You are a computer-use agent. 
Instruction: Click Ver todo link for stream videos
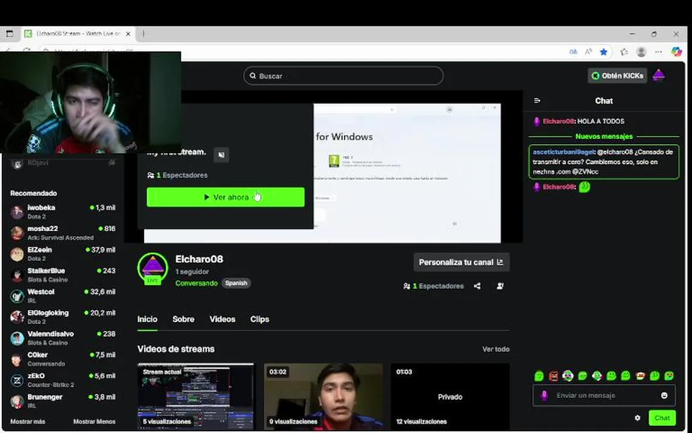496,349
